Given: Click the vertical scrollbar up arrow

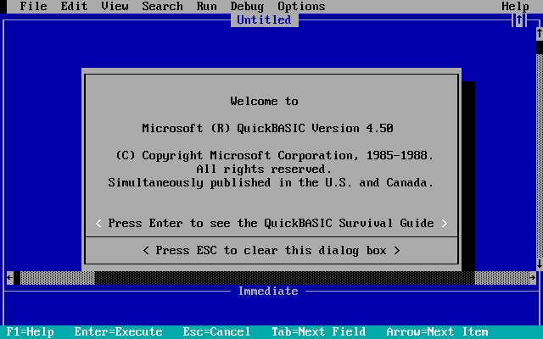Looking at the screenshot, I should pyautogui.click(x=540, y=34).
